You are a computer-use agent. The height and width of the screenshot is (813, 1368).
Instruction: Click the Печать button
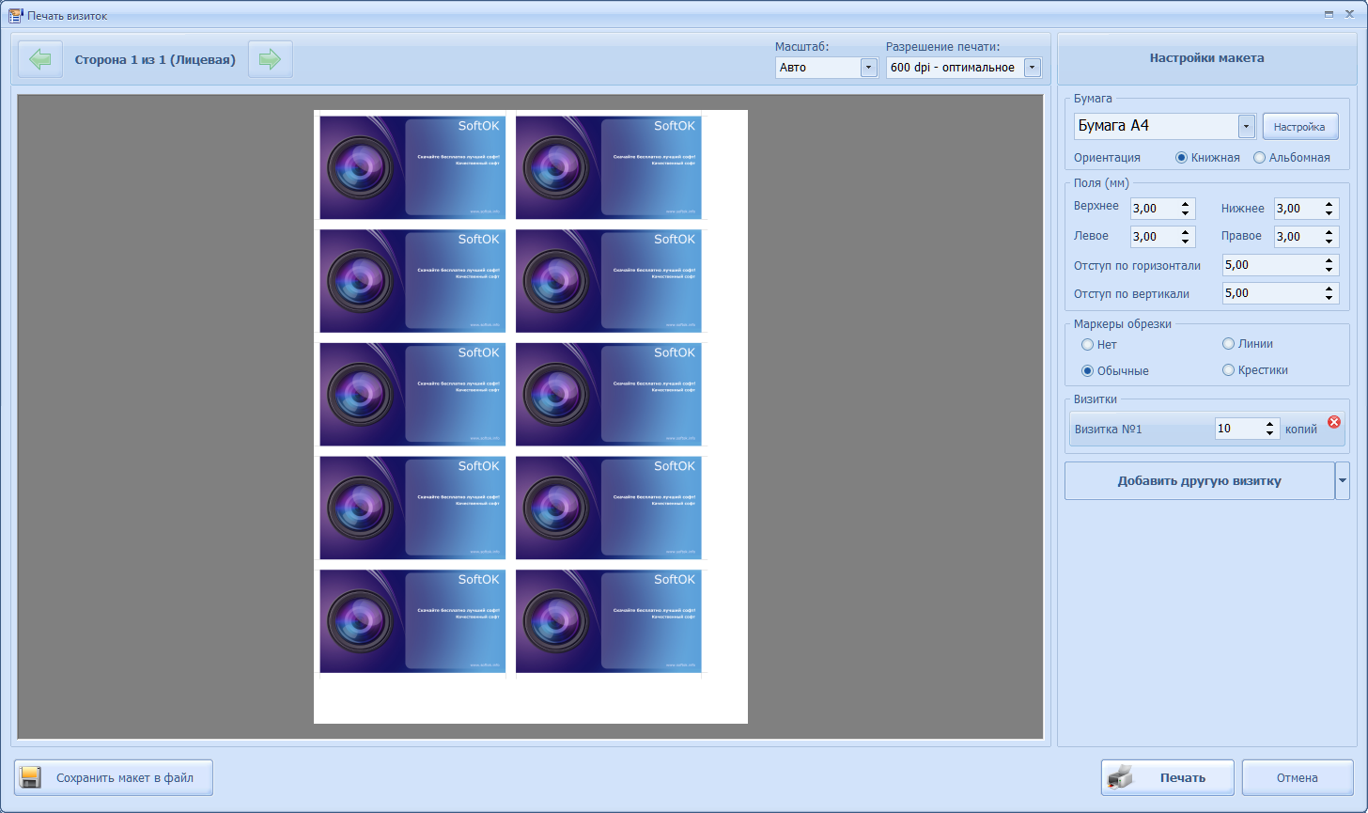1168,777
